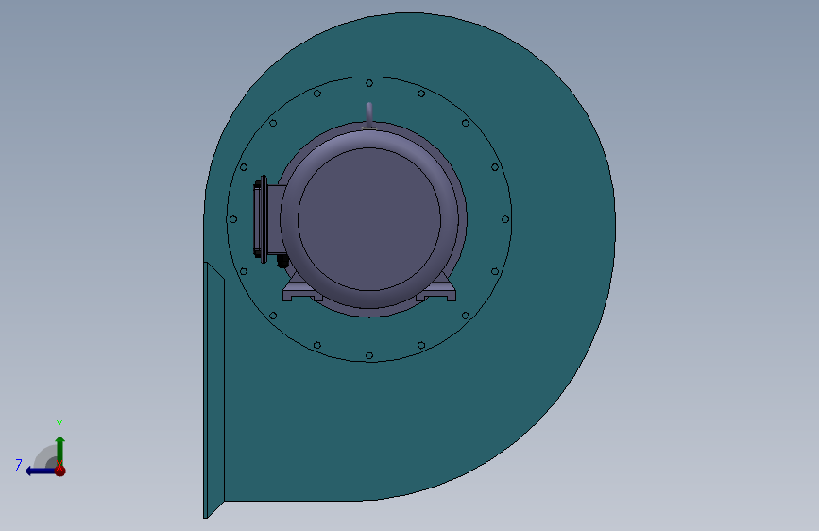
Task: Click the red X axis origin ball
Action: click(x=60, y=471)
